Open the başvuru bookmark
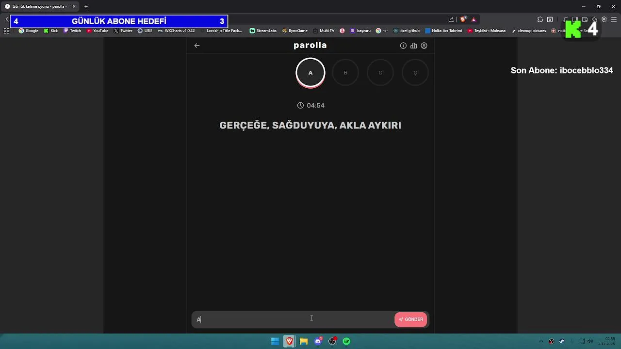621x349 pixels. [x=360, y=31]
